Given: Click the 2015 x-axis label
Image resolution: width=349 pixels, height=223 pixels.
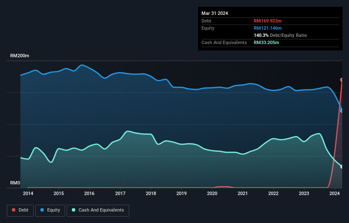Looking at the screenshot, I should pos(59,193).
